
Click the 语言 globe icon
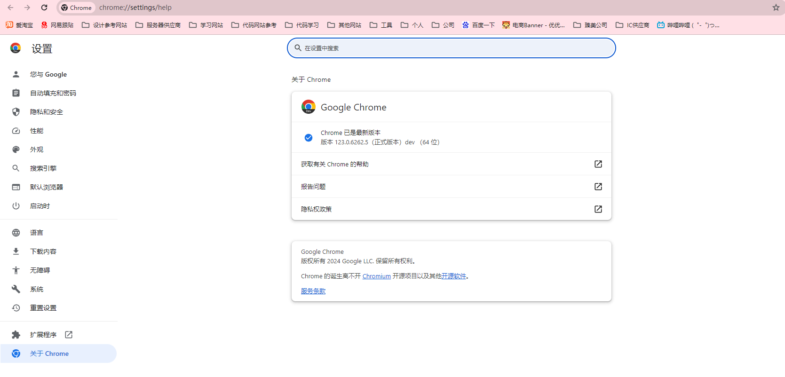pyautogui.click(x=16, y=233)
